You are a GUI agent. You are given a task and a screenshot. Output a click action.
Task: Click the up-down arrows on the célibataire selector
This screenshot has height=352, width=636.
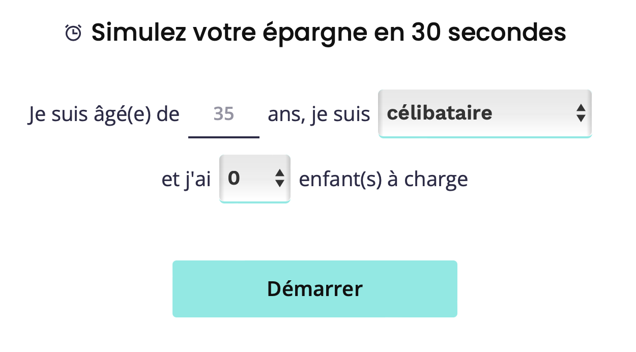(x=581, y=112)
